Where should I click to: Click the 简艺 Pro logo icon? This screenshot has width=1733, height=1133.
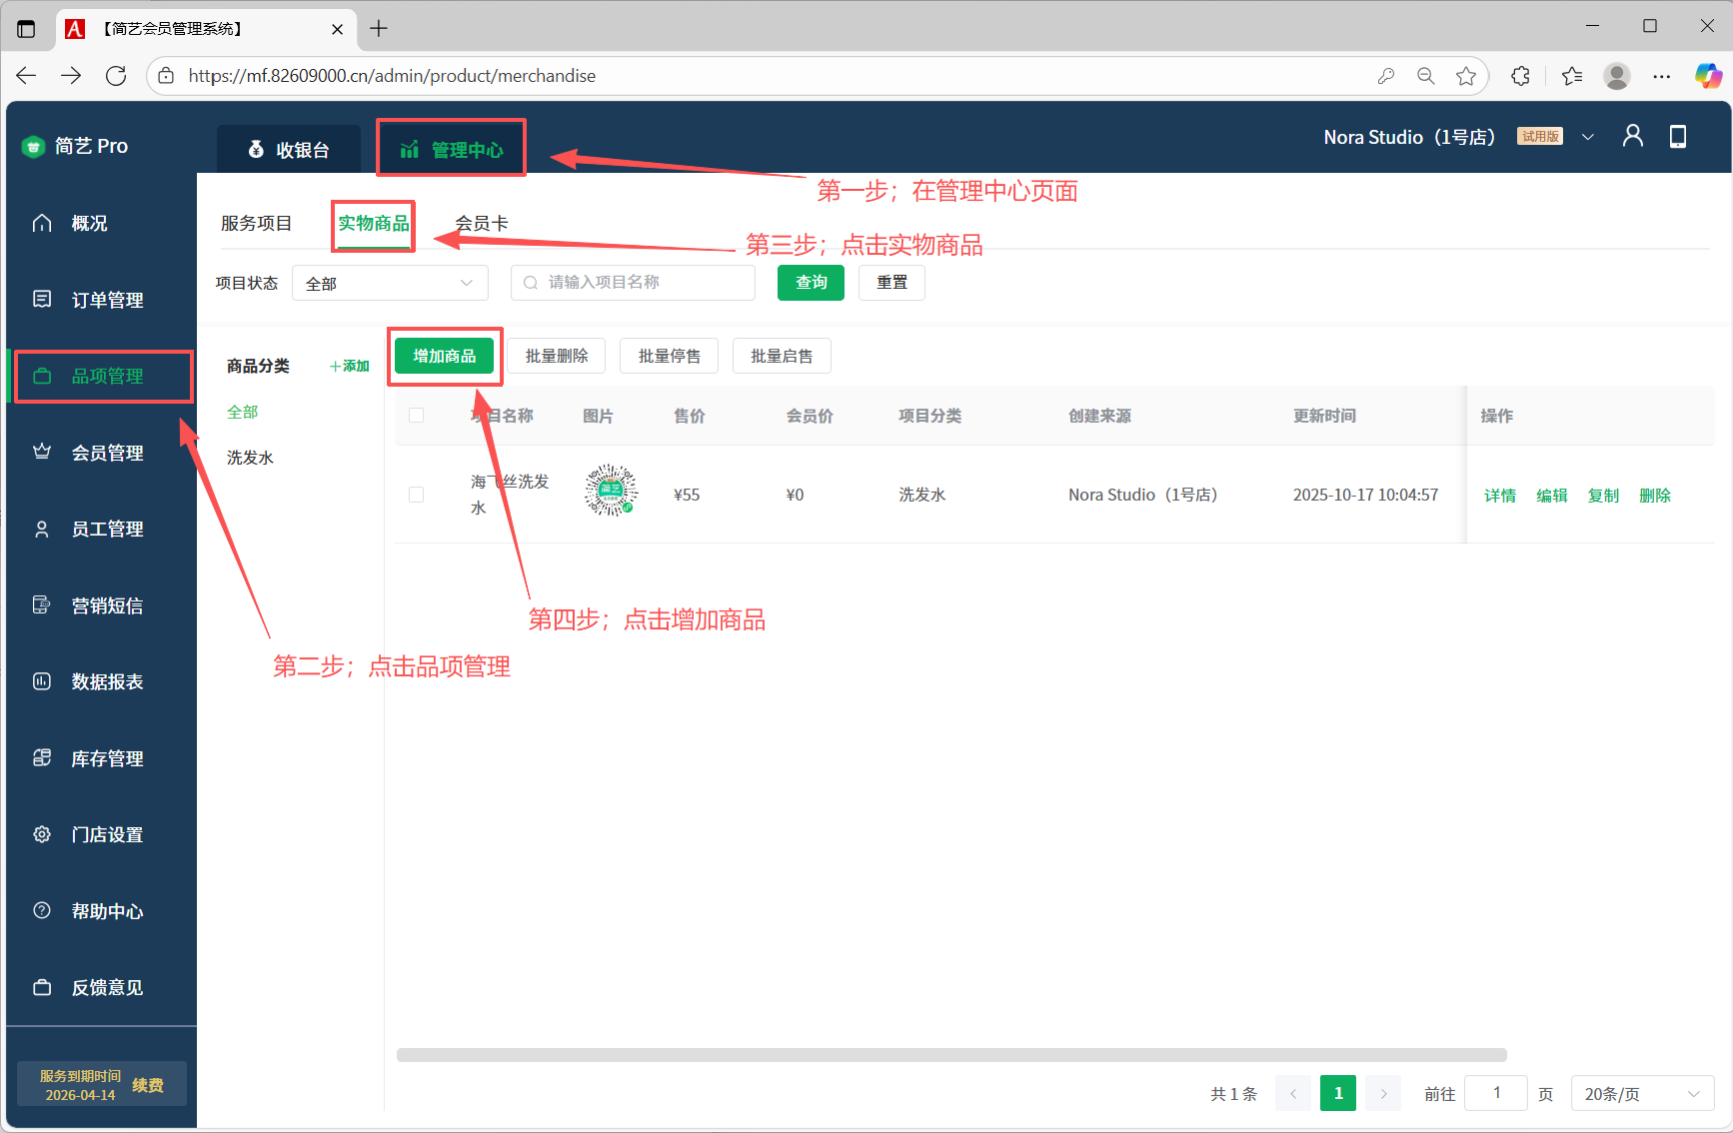33,147
